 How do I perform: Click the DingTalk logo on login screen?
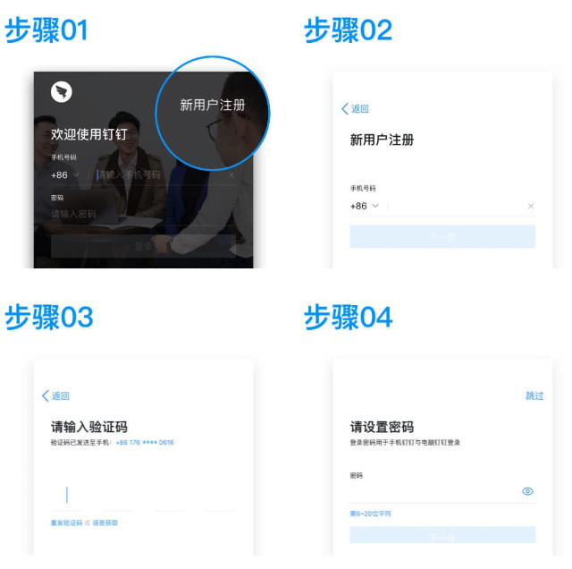coord(62,91)
